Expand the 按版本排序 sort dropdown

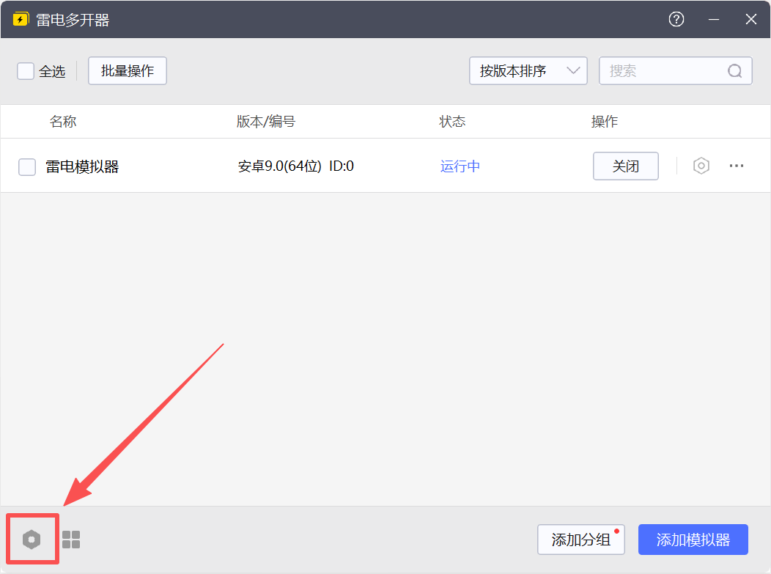[528, 71]
